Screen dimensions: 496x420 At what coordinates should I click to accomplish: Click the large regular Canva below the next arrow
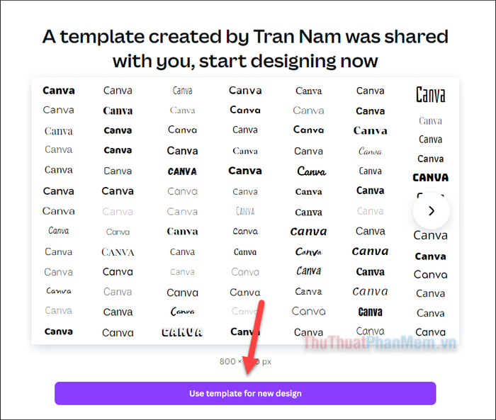(x=430, y=235)
